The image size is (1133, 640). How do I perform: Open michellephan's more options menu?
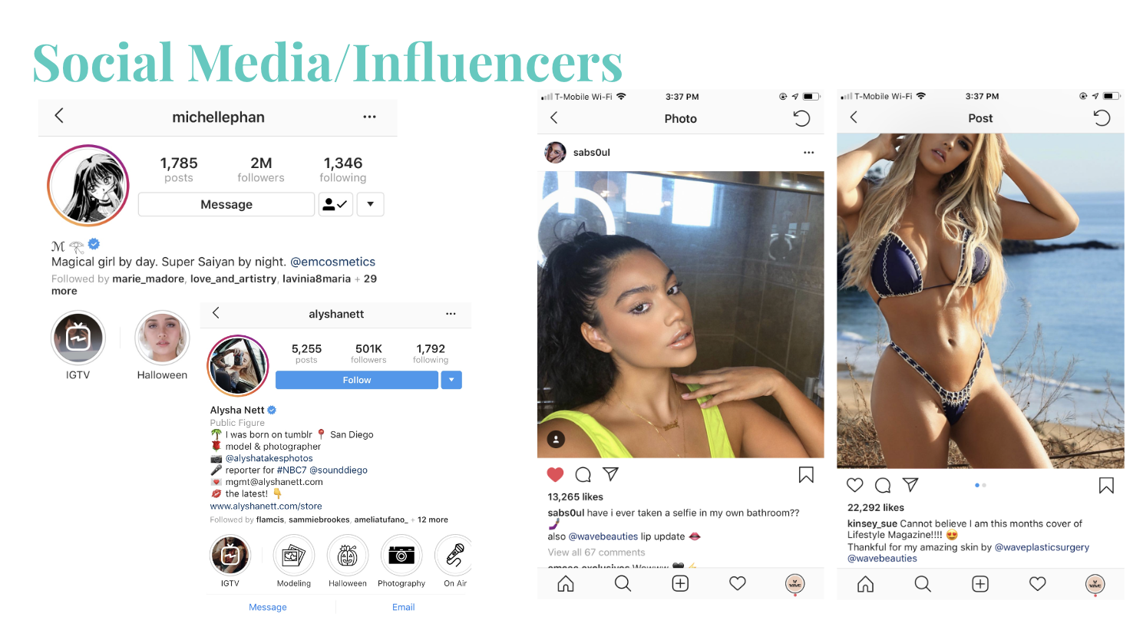[x=369, y=117]
